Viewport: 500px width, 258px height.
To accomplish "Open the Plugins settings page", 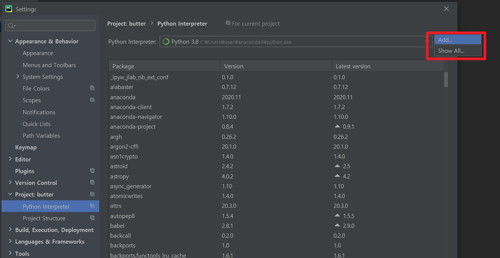I will [25, 171].
